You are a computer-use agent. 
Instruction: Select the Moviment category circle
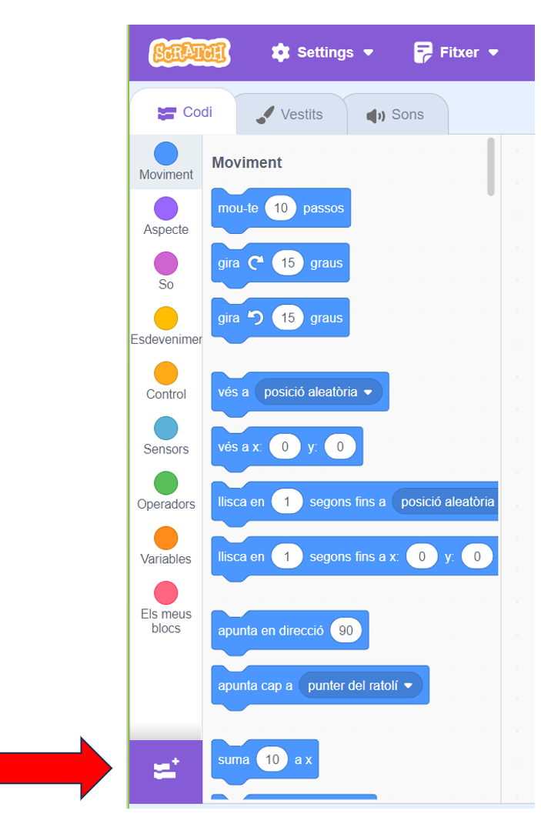tap(165, 154)
